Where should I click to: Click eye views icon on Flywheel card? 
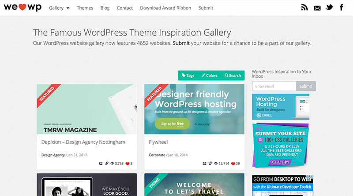coord(216,163)
